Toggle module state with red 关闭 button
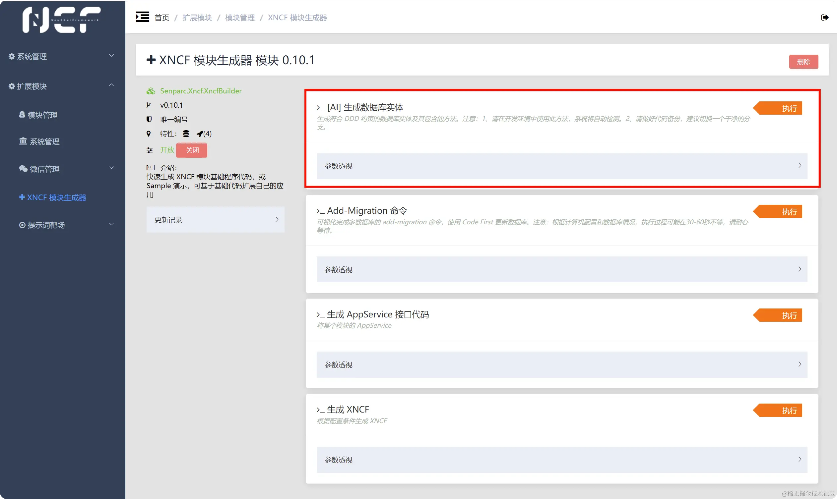Screen dimensions: 837x499 (192, 150)
